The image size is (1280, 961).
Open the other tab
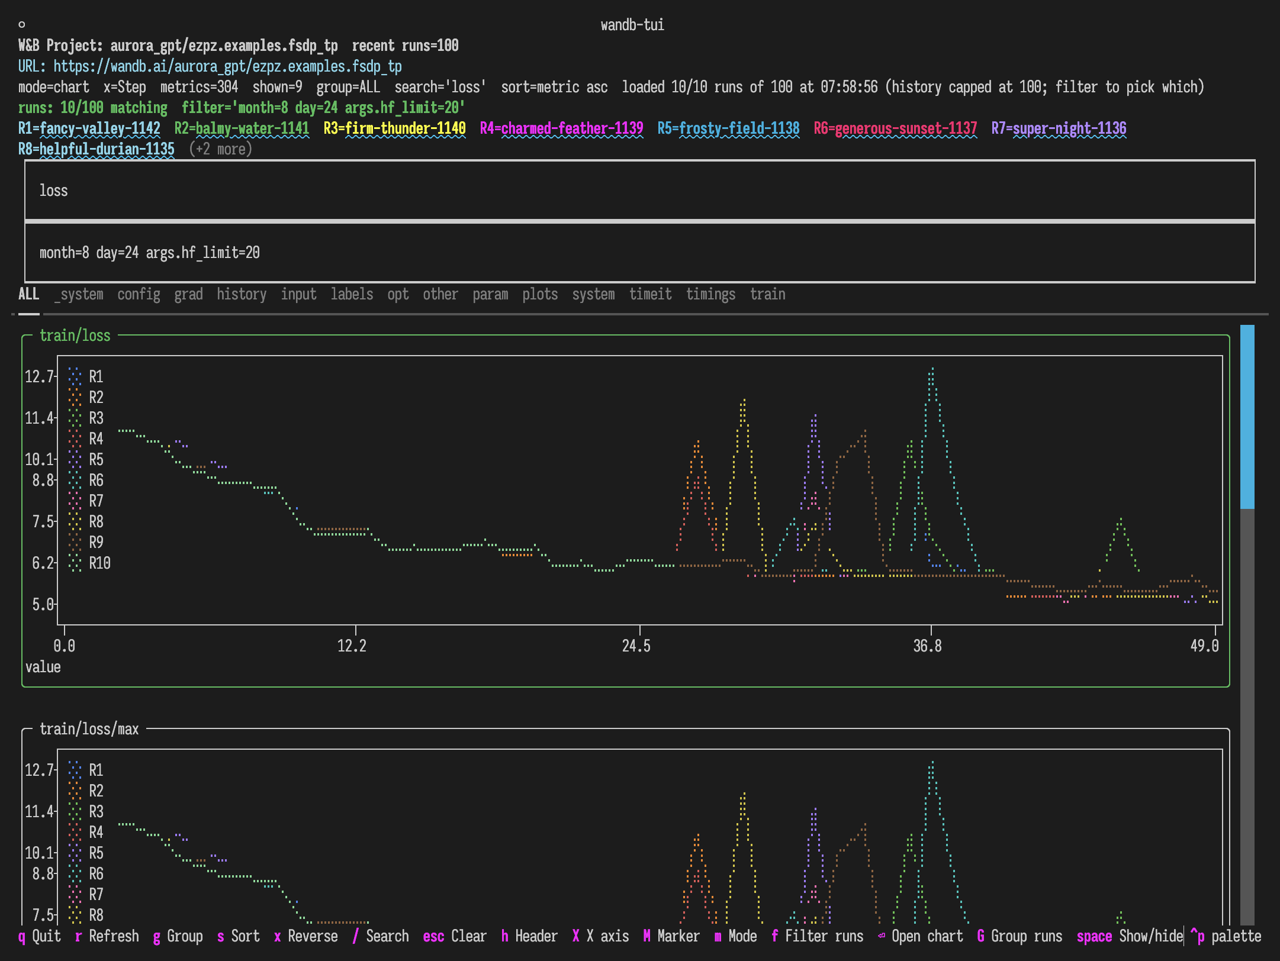(x=440, y=294)
